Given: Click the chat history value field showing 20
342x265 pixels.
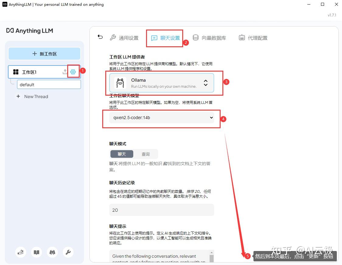Looking at the screenshot, I should pyautogui.click(x=162, y=210).
